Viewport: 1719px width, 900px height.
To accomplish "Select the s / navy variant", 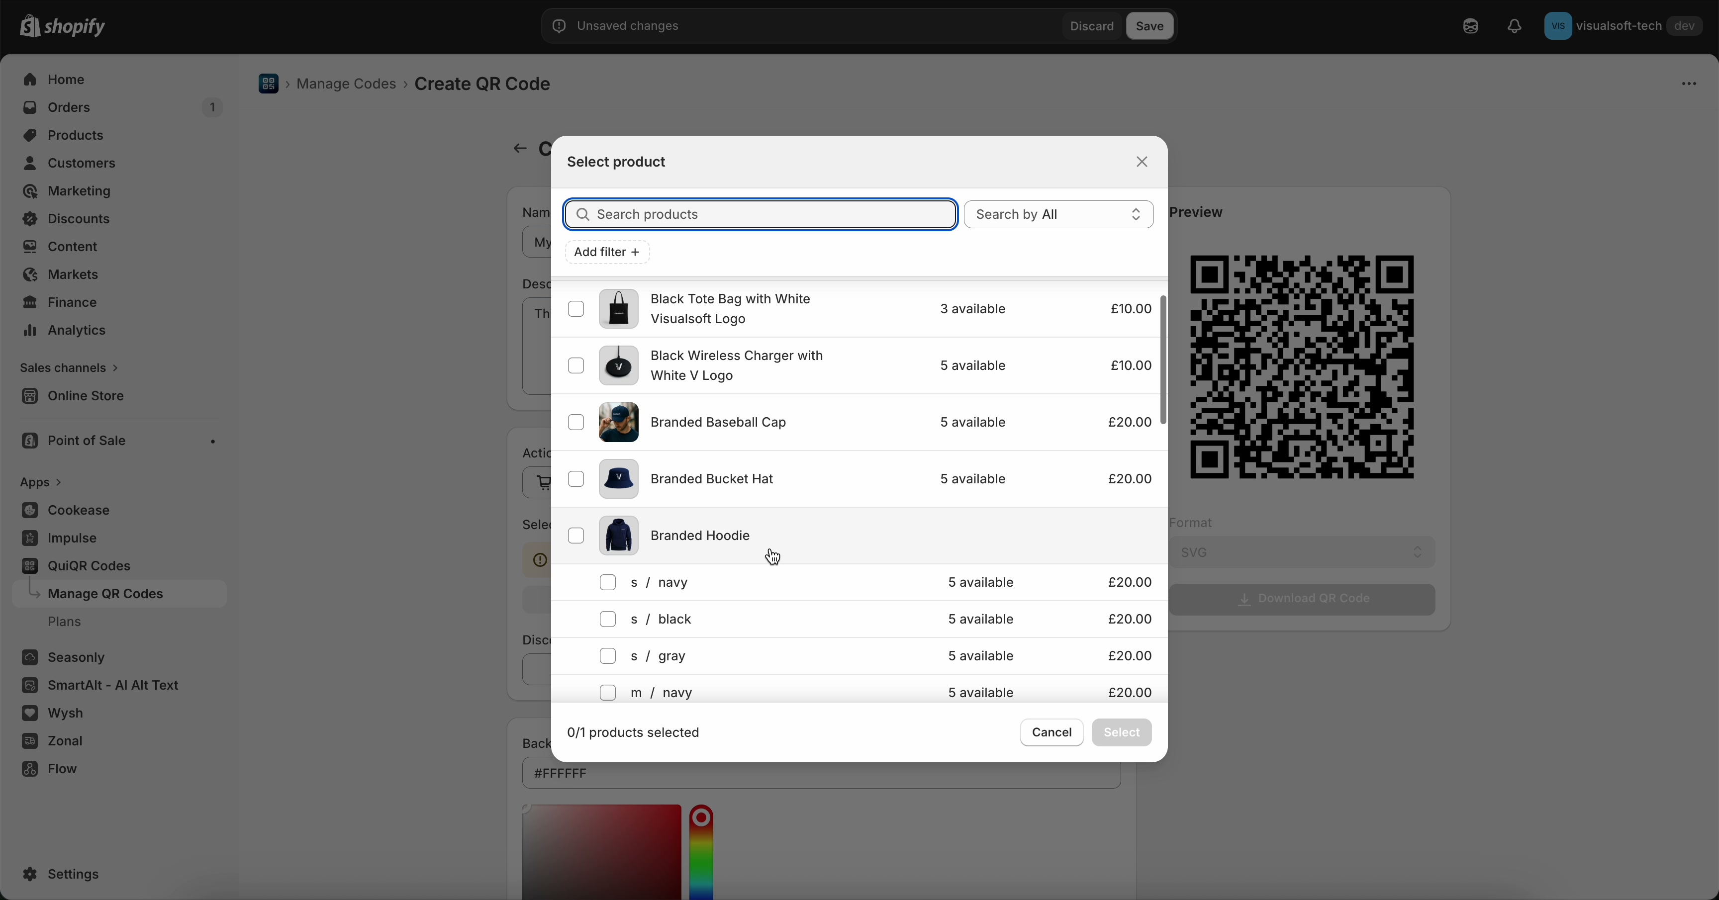I will coord(608,582).
